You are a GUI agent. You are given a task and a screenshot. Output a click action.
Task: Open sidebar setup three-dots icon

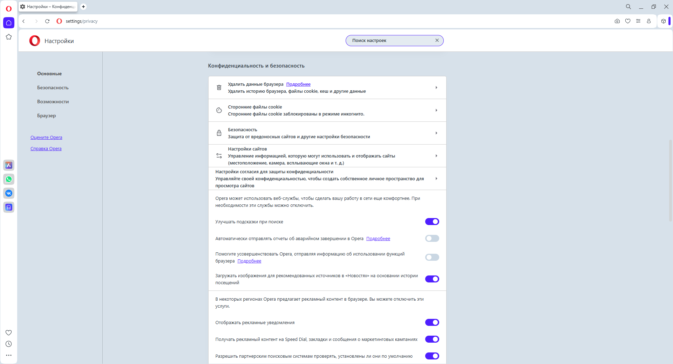9,355
